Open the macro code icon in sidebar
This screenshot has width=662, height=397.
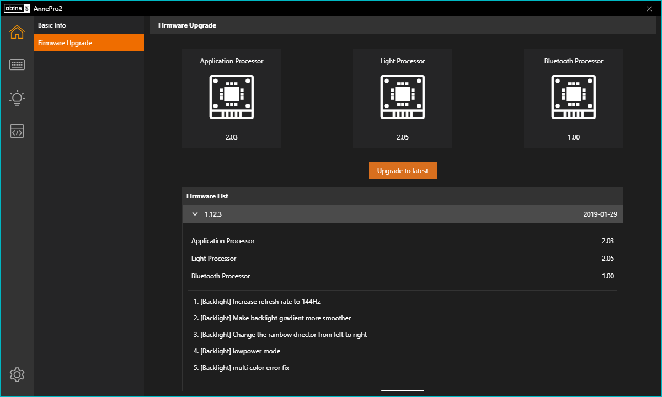(17, 131)
